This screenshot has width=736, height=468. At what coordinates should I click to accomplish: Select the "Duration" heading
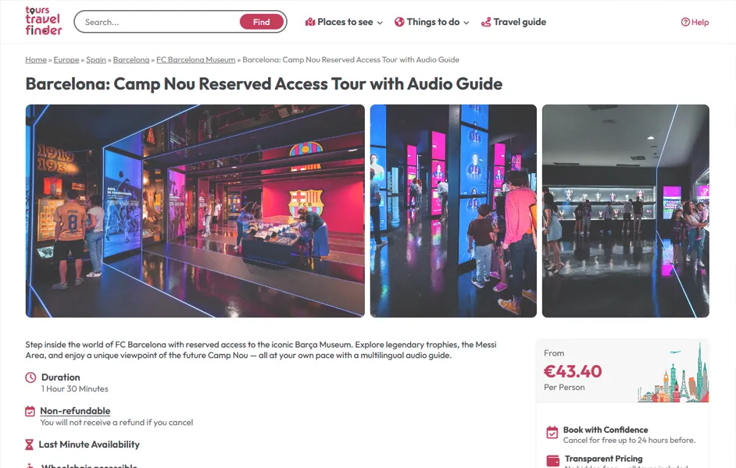coord(60,377)
